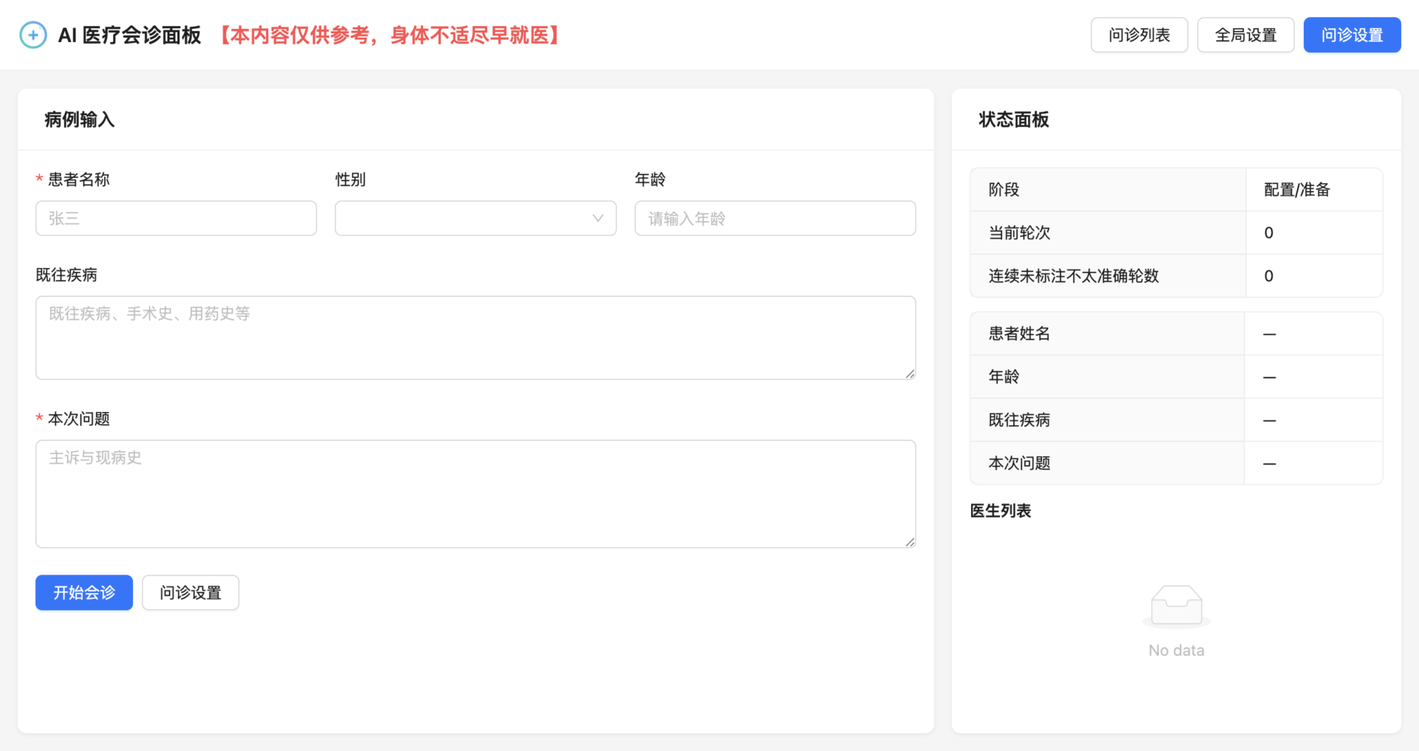Click into the 本次问题 text area
The image size is (1419, 751).
pyautogui.click(x=475, y=493)
